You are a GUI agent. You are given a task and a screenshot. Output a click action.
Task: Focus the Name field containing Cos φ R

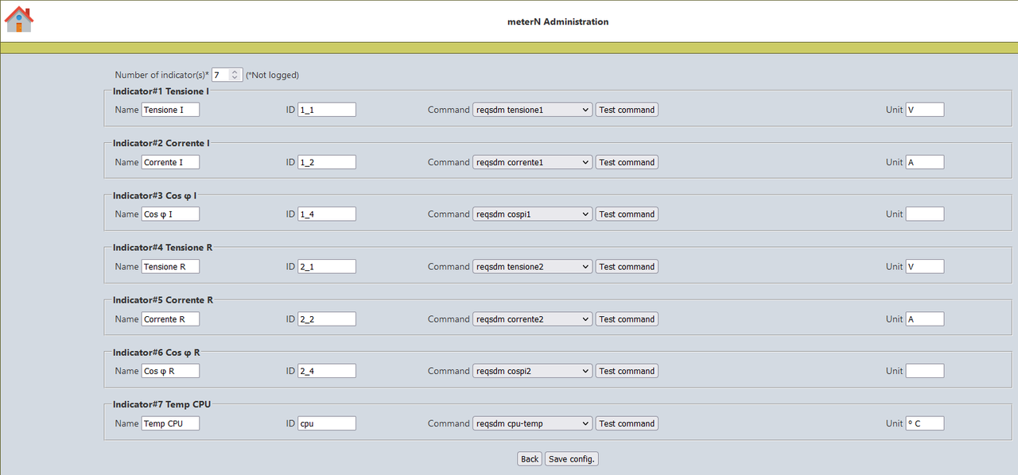coord(170,371)
